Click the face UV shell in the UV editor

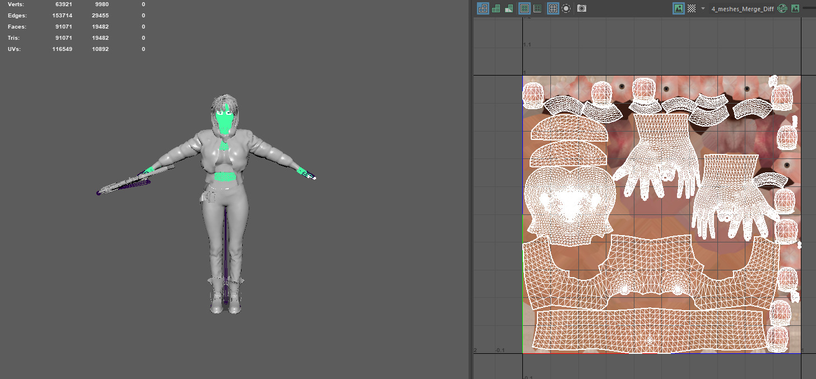(569, 207)
